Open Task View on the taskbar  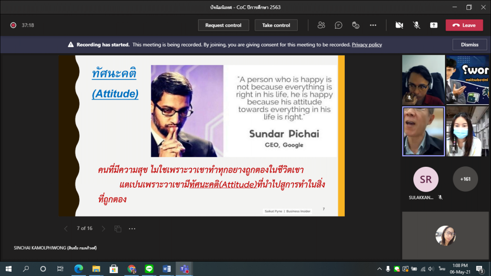(x=60, y=269)
